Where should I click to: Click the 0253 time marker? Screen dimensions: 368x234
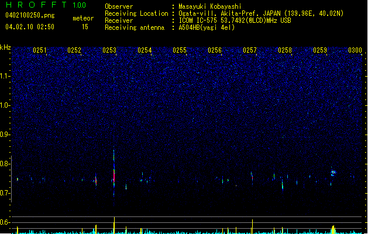coord(109,50)
